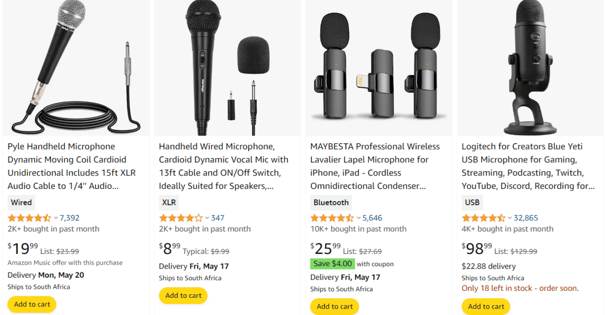Add the Blue Yeti USB microphone to cart
Screen dimensions: 605x315
486,306
